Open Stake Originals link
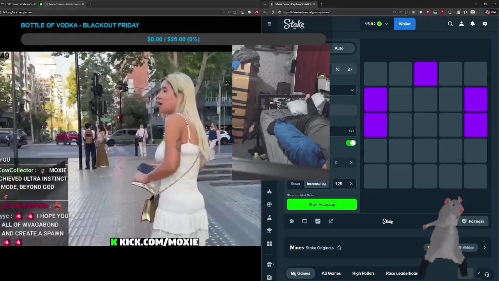This screenshot has height=281, width=499. [320, 248]
